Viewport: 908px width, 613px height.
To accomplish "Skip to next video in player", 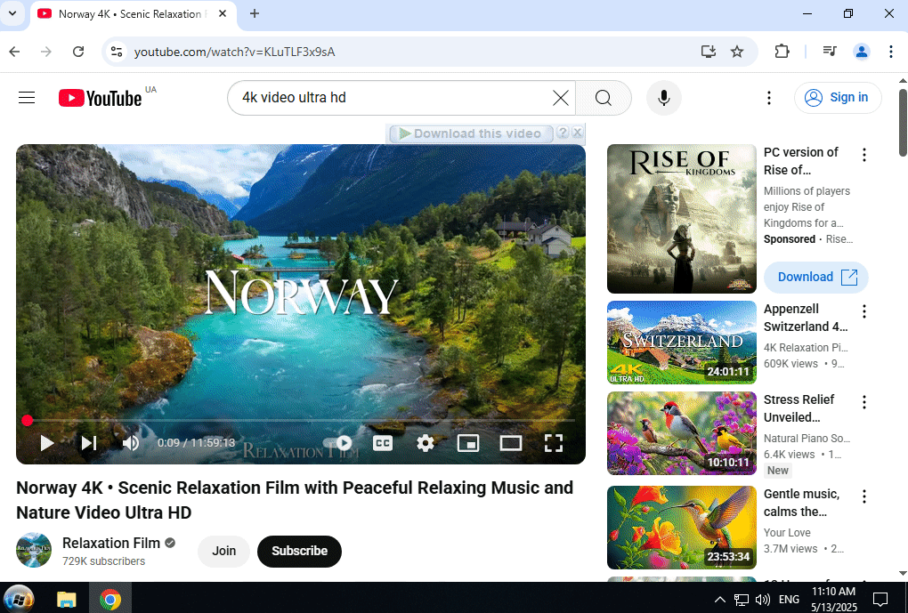I will (89, 443).
